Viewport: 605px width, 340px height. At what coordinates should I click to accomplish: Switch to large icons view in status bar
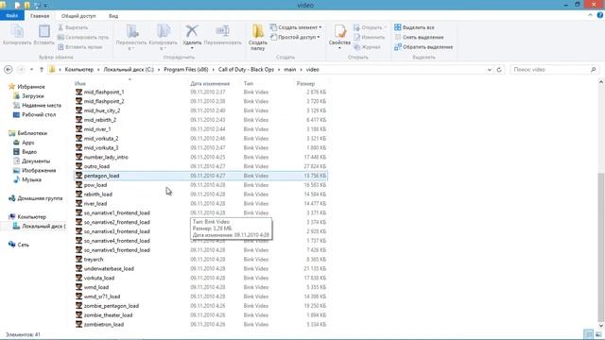[x=598, y=333]
